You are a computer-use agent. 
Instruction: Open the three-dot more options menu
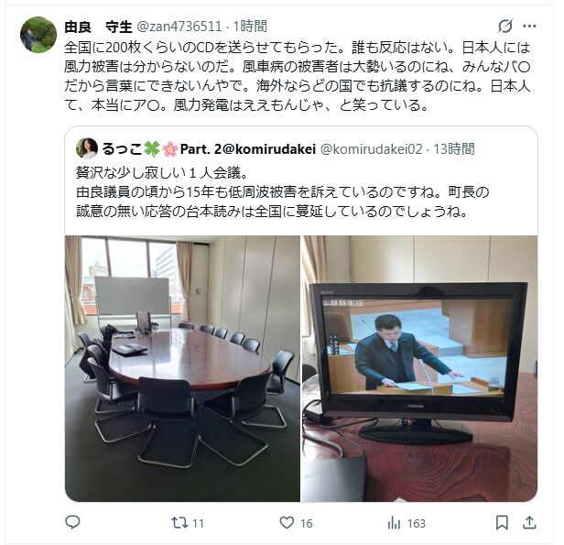click(x=529, y=27)
